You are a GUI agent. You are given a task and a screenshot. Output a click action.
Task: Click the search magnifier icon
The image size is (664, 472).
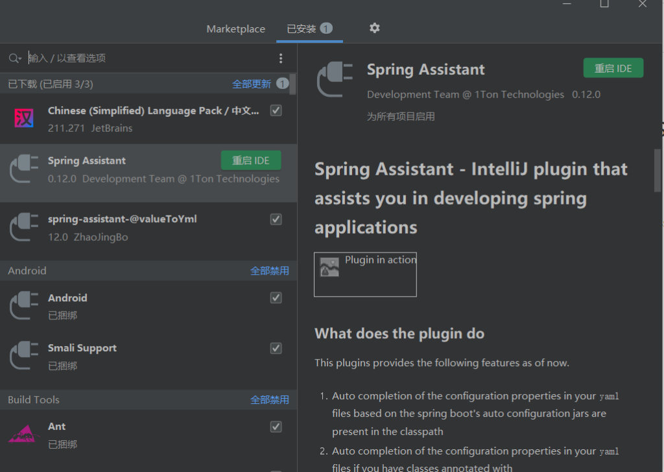[x=14, y=58]
